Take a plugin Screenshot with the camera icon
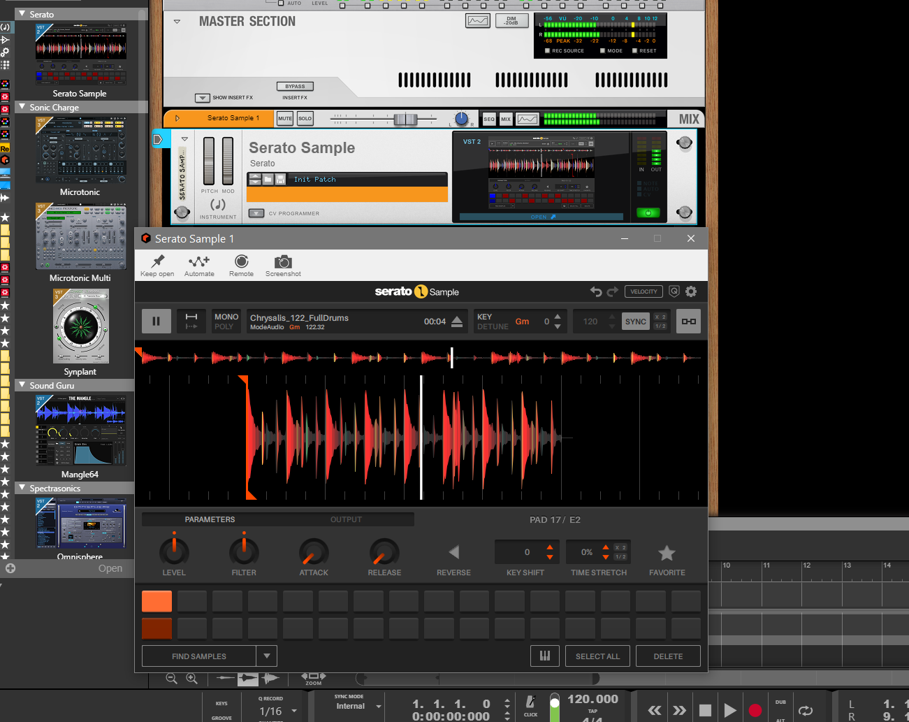 (x=283, y=262)
